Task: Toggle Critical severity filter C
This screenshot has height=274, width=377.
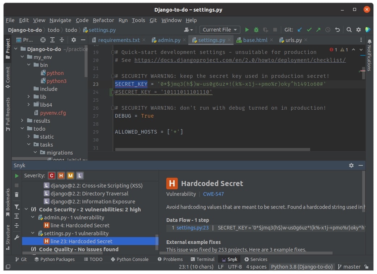Action: 51,176
